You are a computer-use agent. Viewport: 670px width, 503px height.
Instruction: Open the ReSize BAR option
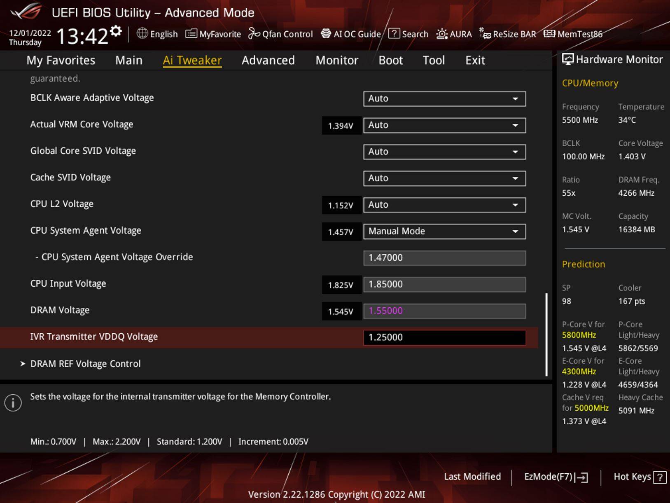[507, 34]
